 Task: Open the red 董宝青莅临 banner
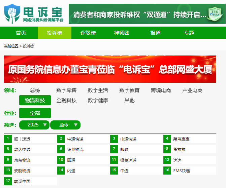(110, 69)
